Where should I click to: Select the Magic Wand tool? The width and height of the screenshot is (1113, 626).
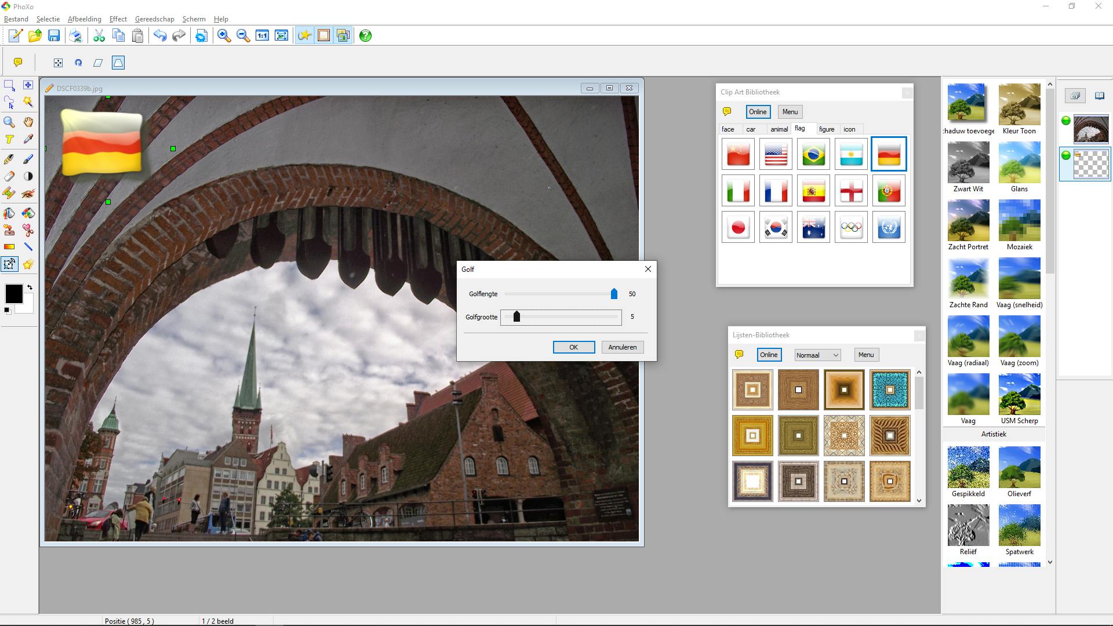pyautogui.click(x=28, y=102)
